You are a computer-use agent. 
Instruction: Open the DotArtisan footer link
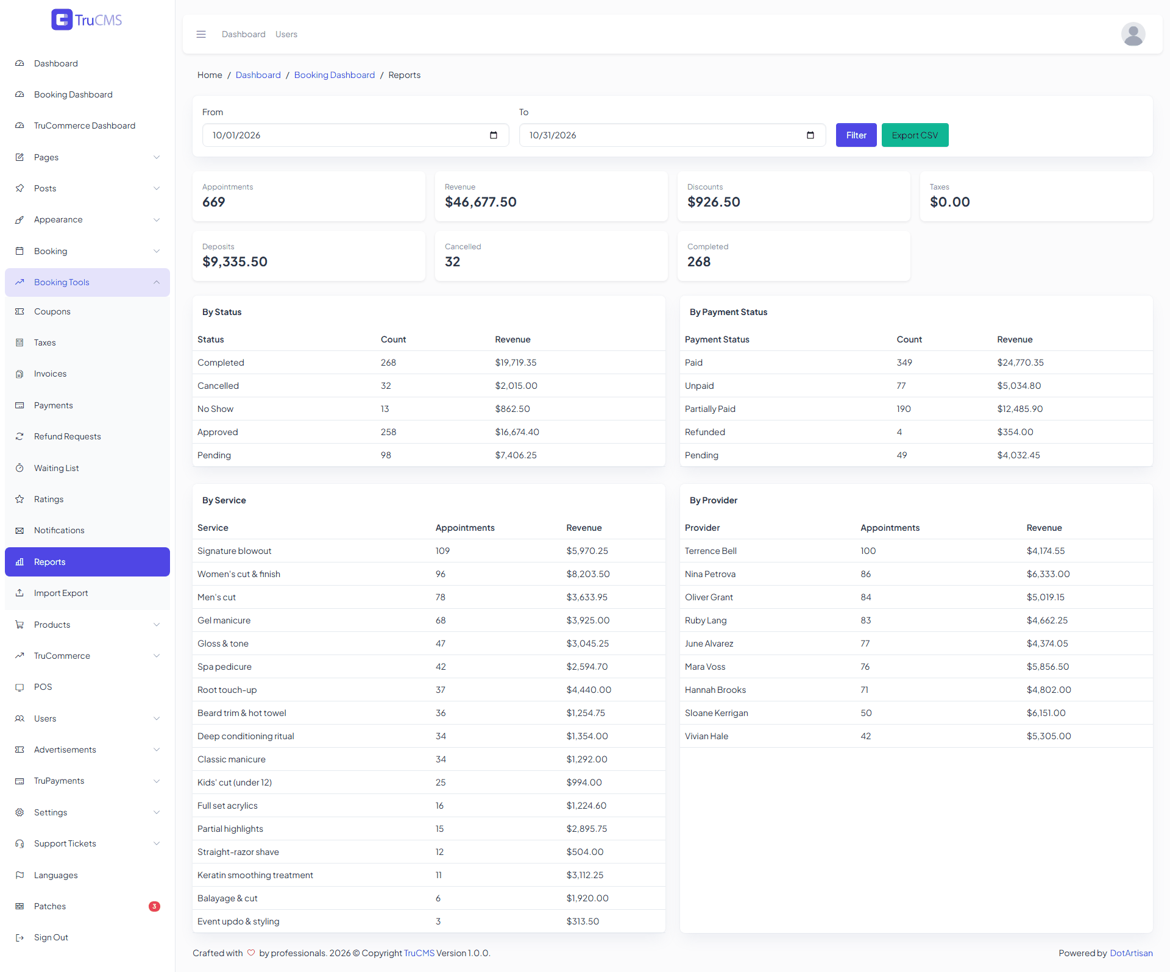1131,953
